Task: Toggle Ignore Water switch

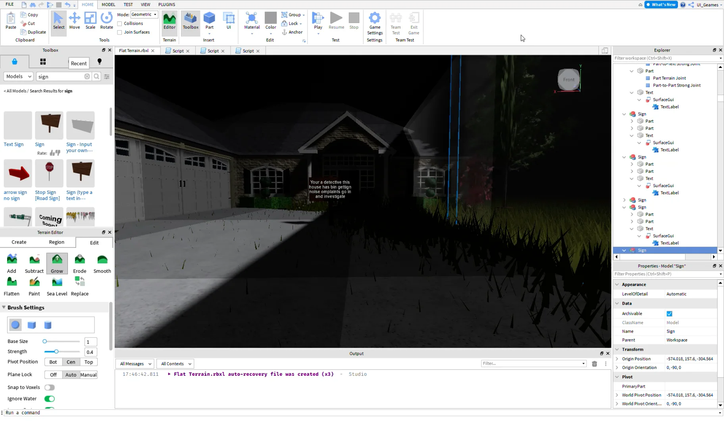Action: [50, 399]
